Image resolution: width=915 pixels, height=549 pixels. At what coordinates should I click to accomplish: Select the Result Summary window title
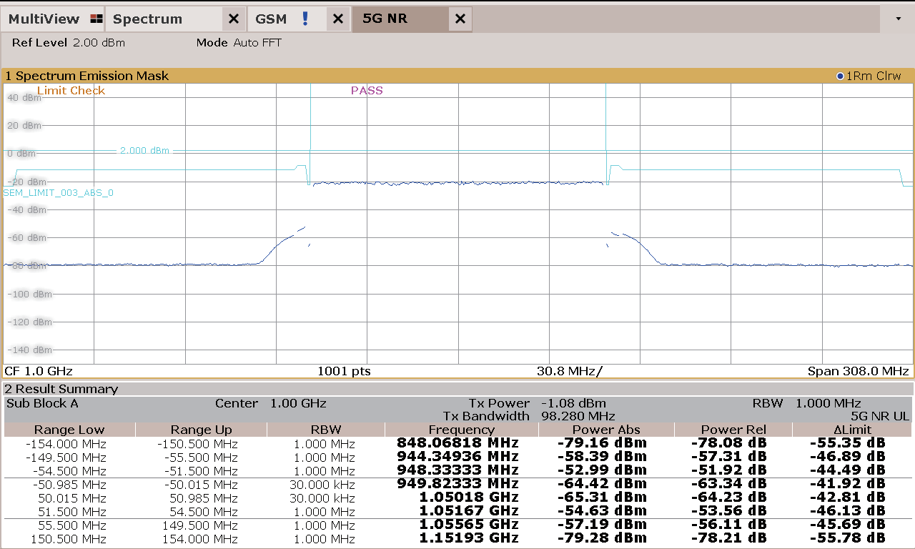tap(61, 389)
